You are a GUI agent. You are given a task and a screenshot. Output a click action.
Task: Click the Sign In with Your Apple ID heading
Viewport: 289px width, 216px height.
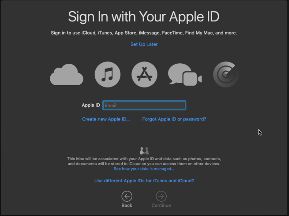(144, 17)
